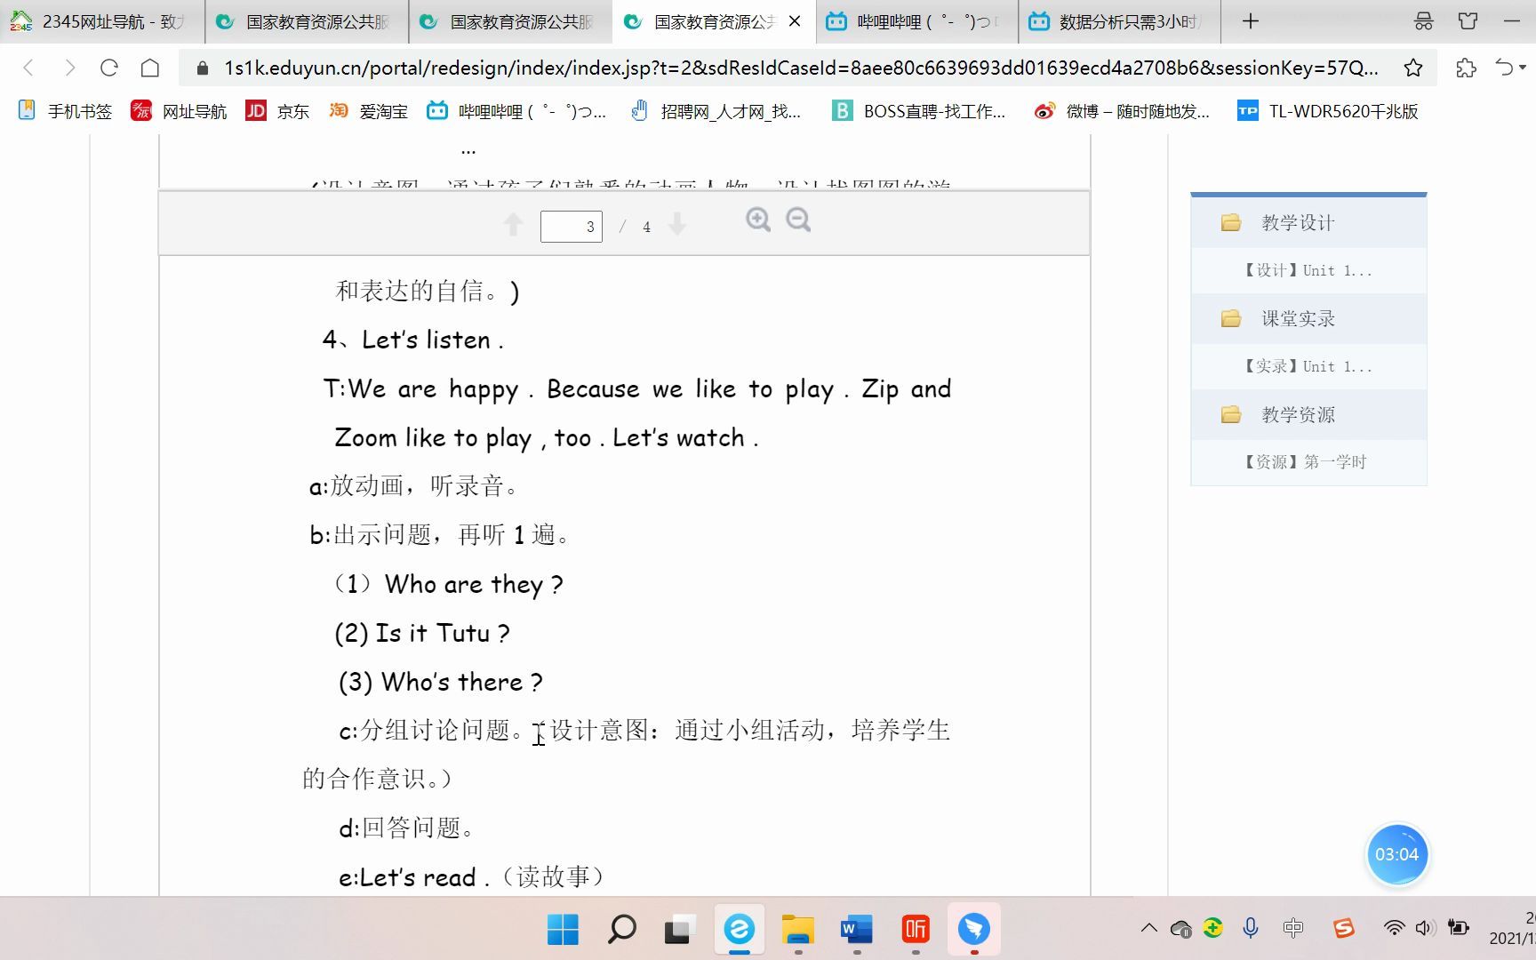Open the incognito icon in title bar
This screenshot has height=960, width=1536.
click(x=1424, y=21)
